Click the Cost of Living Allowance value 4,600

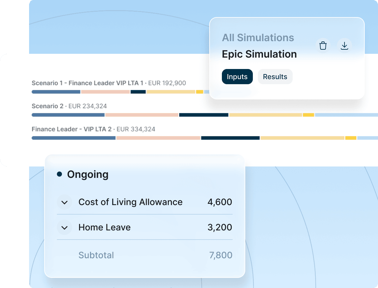pos(220,202)
